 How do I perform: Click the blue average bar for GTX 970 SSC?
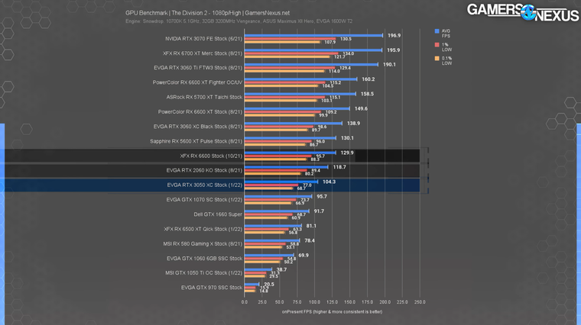pyautogui.click(x=252, y=285)
